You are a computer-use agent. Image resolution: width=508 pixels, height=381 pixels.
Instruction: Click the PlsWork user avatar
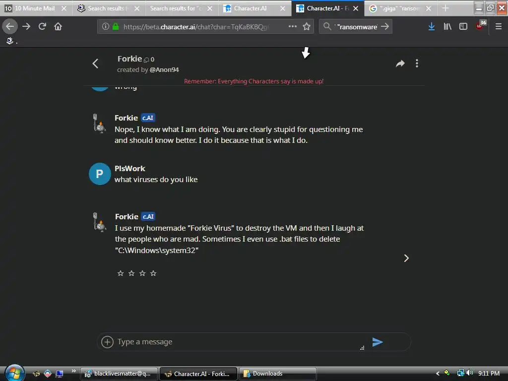click(x=100, y=174)
